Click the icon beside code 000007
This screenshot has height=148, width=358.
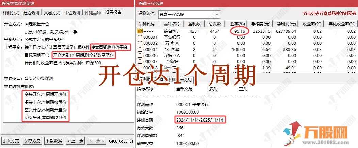click(139, 62)
